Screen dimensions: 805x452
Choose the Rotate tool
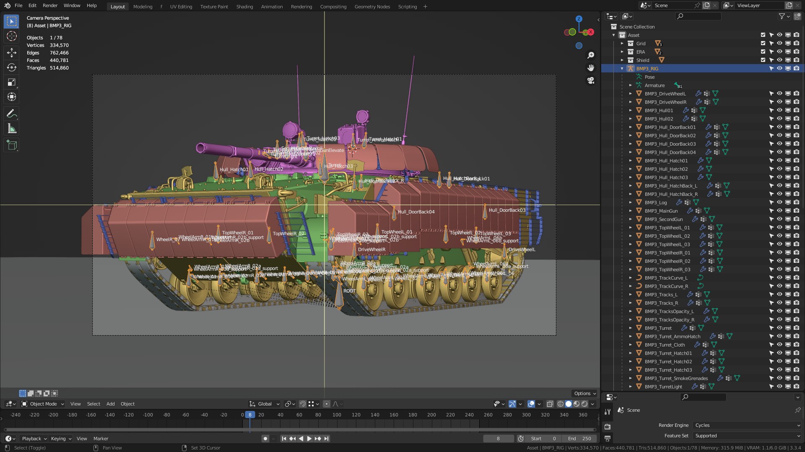[x=12, y=67]
